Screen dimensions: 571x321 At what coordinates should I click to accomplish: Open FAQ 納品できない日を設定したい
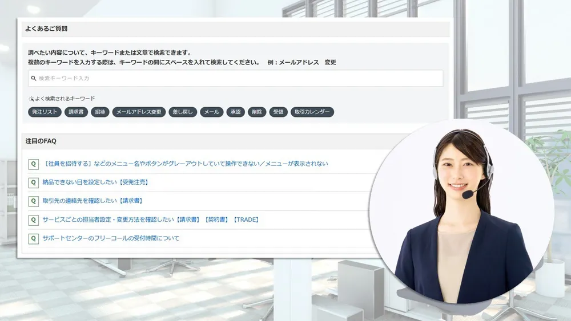[x=96, y=182]
